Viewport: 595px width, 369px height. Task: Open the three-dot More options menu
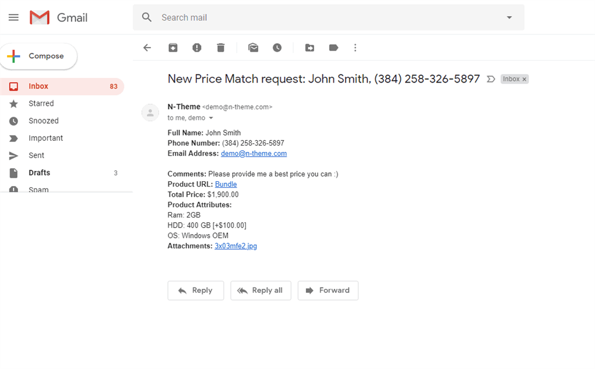point(355,48)
